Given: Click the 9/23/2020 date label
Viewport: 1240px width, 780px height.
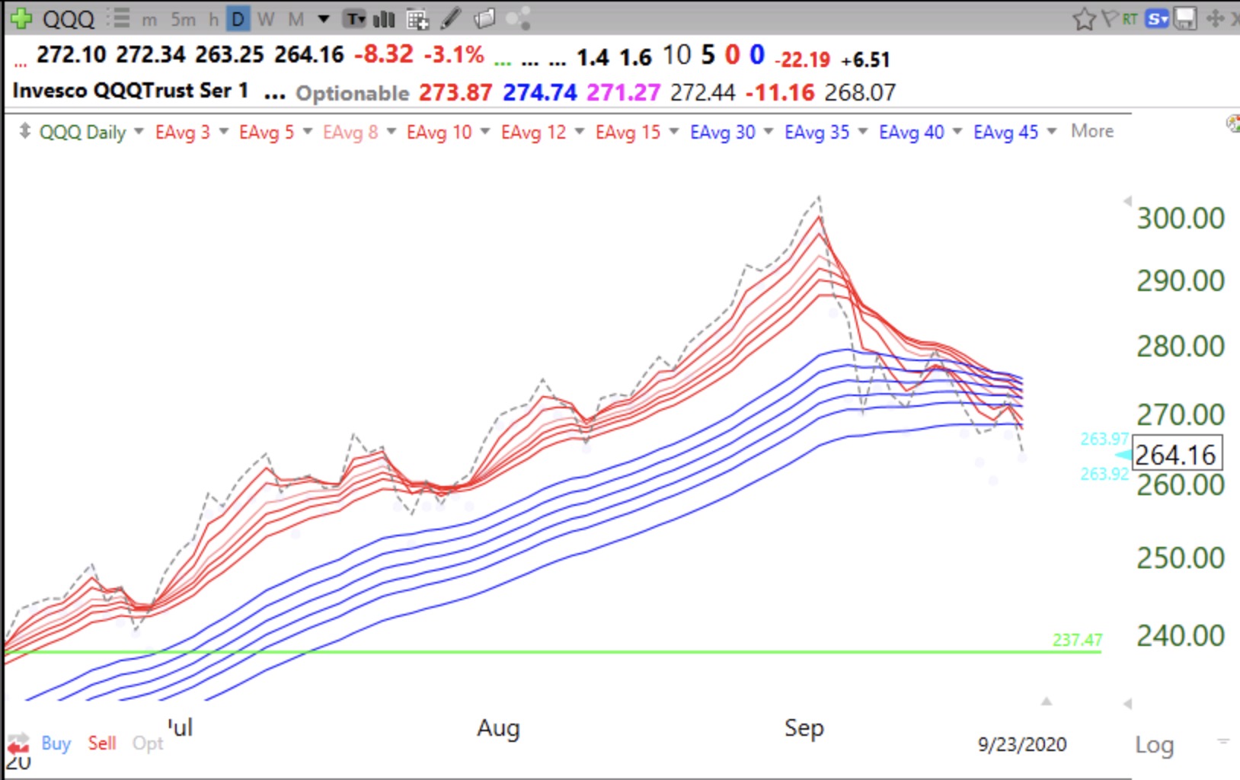Looking at the screenshot, I should tap(1022, 744).
